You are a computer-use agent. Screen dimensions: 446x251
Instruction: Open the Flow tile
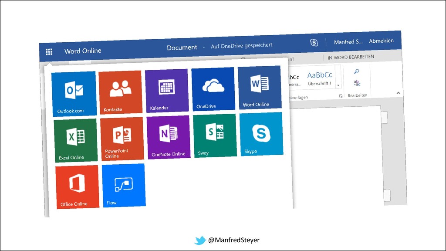pos(124,185)
